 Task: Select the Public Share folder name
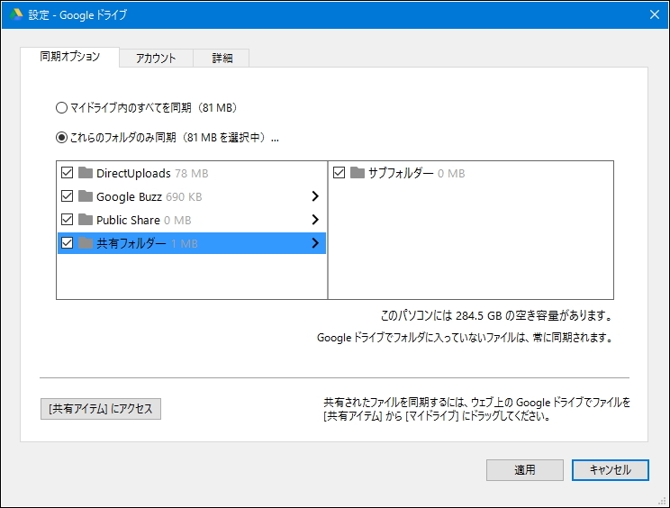128,220
